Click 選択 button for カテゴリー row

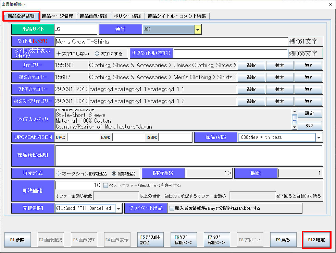click(251, 65)
